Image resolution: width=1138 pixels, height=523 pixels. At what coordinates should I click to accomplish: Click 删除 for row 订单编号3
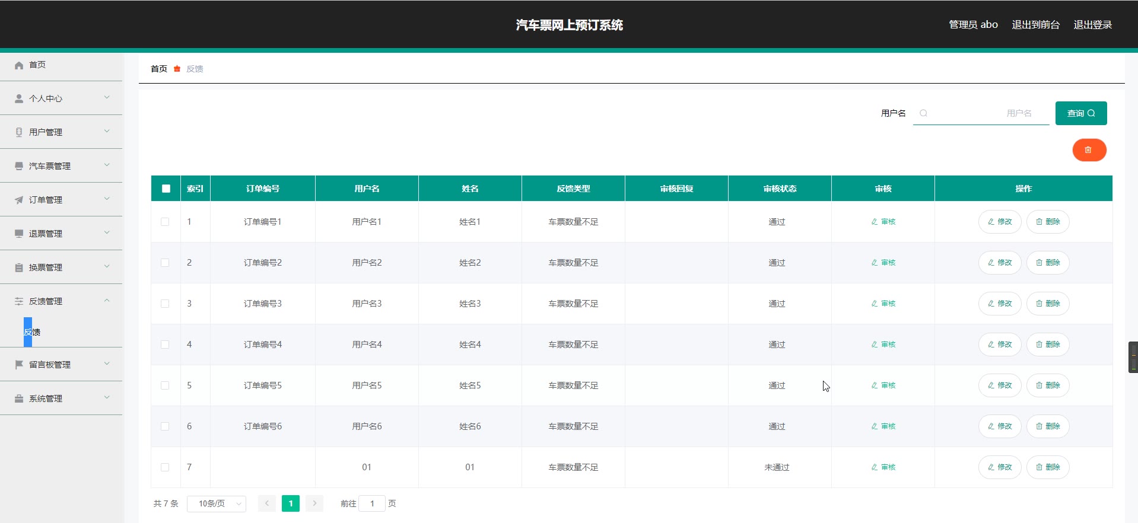[1048, 304]
